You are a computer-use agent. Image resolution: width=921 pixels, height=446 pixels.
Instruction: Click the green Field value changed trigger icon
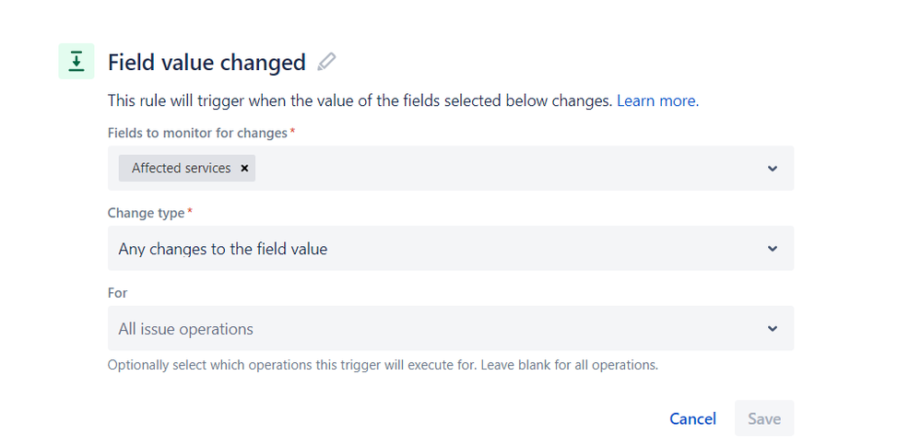click(x=77, y=61)
